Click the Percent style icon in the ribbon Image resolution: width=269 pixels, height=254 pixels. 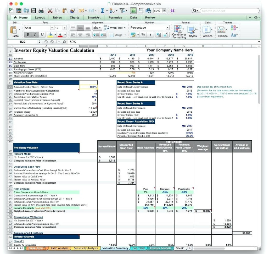pyautogui.click(x=143, y=34)
